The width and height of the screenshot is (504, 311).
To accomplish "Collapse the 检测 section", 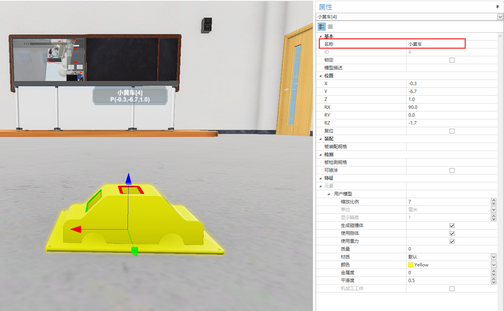I will pos(320,154).
